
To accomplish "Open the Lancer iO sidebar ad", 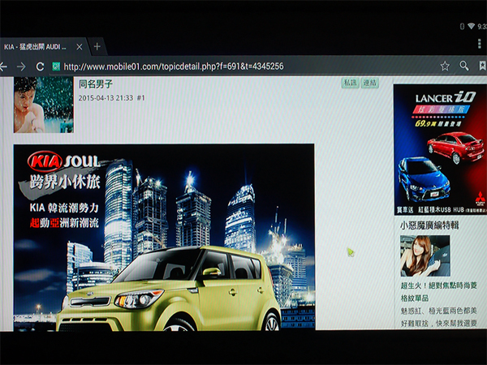I will pyautogui.click(x=440, y=149).
